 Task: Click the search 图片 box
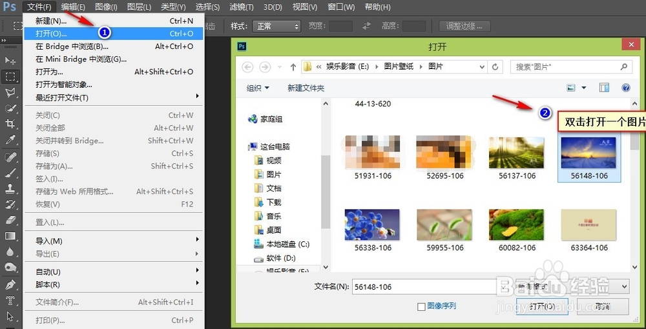[571, 66]
